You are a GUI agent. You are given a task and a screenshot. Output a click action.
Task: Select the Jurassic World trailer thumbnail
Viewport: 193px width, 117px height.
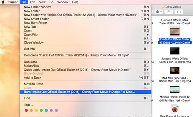pyautogui.click(x=175, y=51)
